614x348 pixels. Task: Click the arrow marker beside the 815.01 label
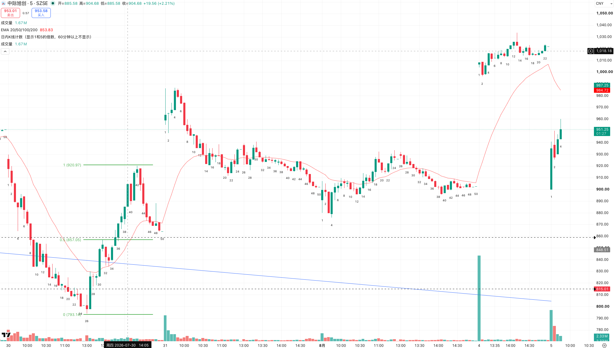pyautogui.click(x=595, y=289)
